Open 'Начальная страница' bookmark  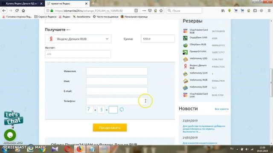tap(134, 17)
